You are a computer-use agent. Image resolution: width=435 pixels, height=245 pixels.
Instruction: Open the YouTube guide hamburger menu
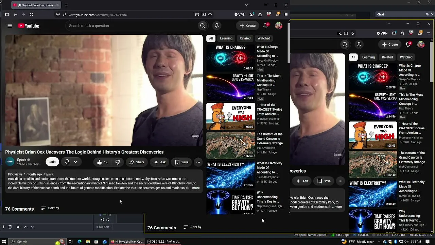(x=10, y=26)
